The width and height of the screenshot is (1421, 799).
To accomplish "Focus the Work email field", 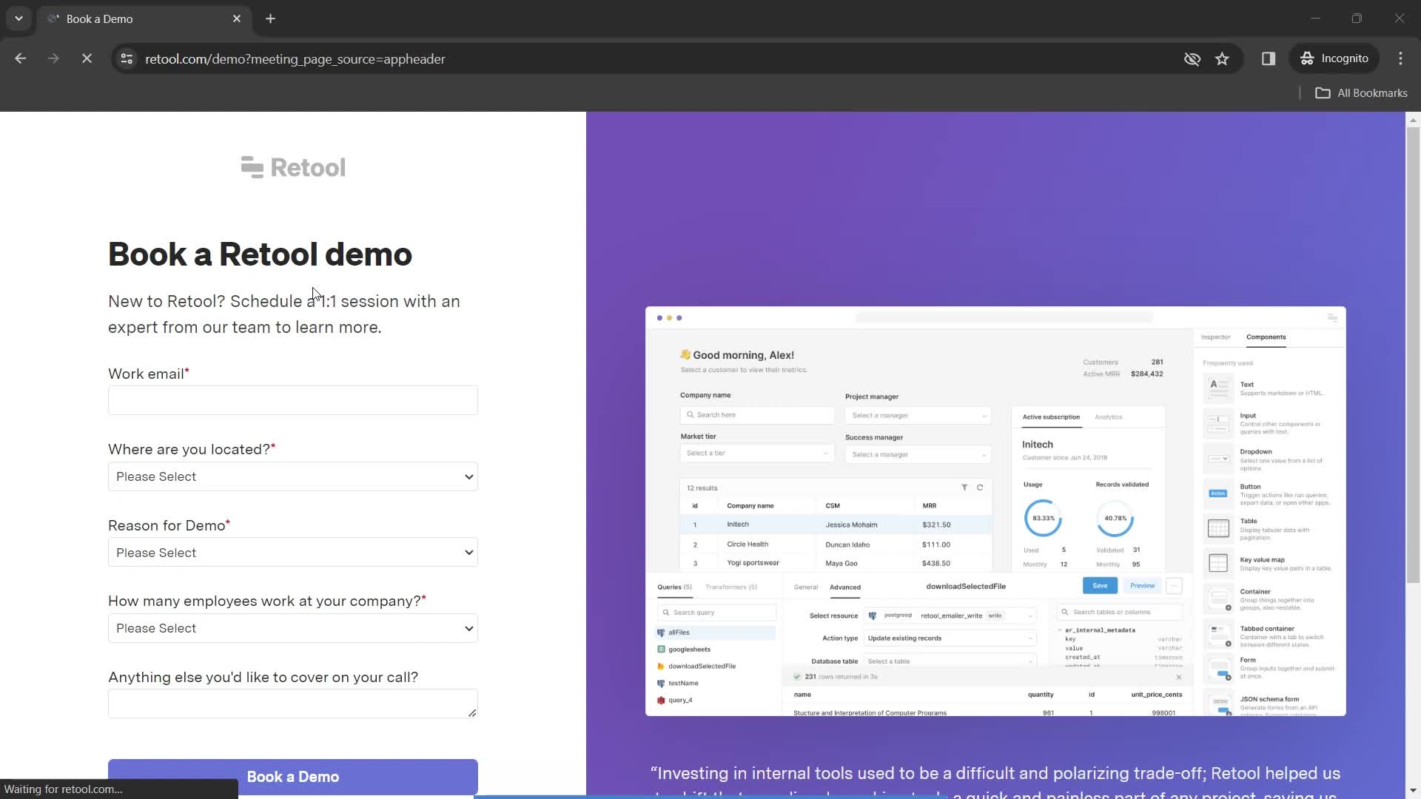I will click(293, 400).
